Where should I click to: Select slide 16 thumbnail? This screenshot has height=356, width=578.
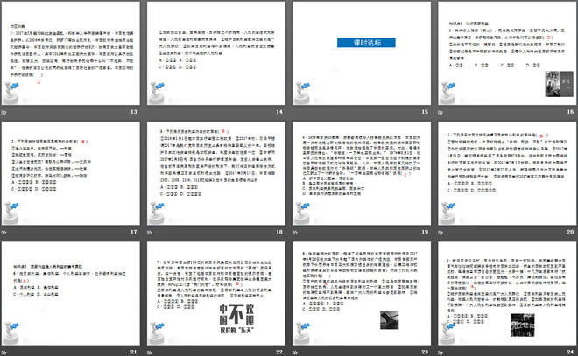(x=507, y=53)
